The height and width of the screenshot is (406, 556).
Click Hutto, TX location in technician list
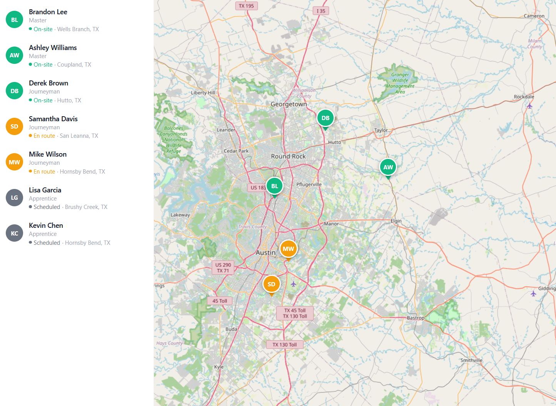point(69,100)
